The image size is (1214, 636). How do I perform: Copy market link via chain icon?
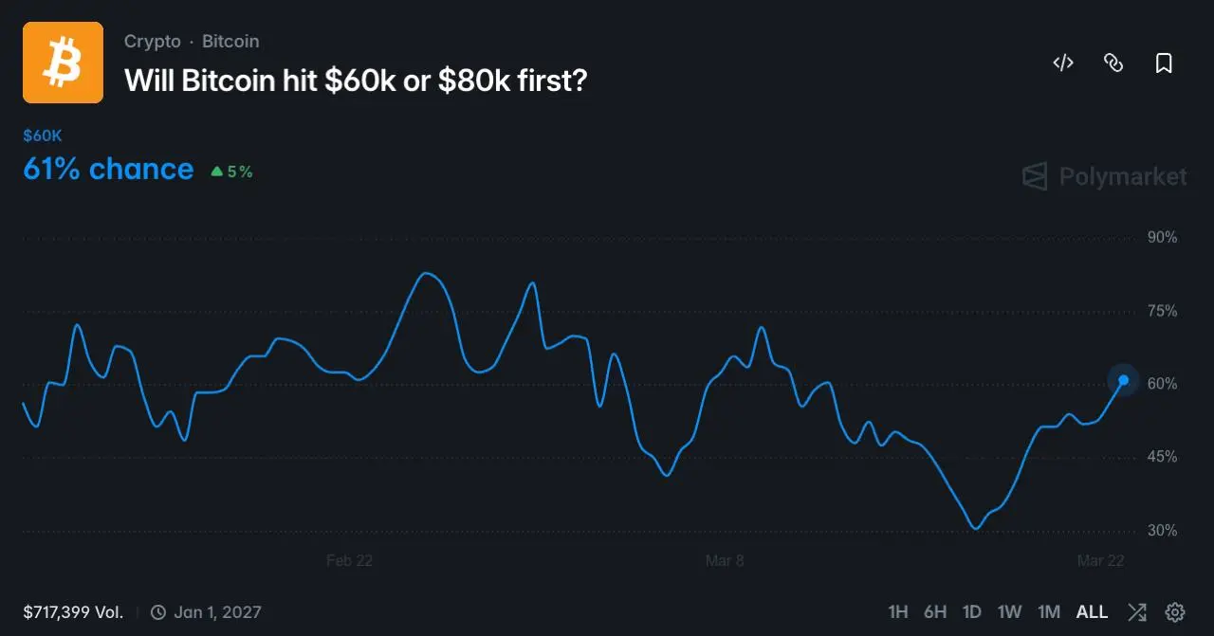[1113, 64]
